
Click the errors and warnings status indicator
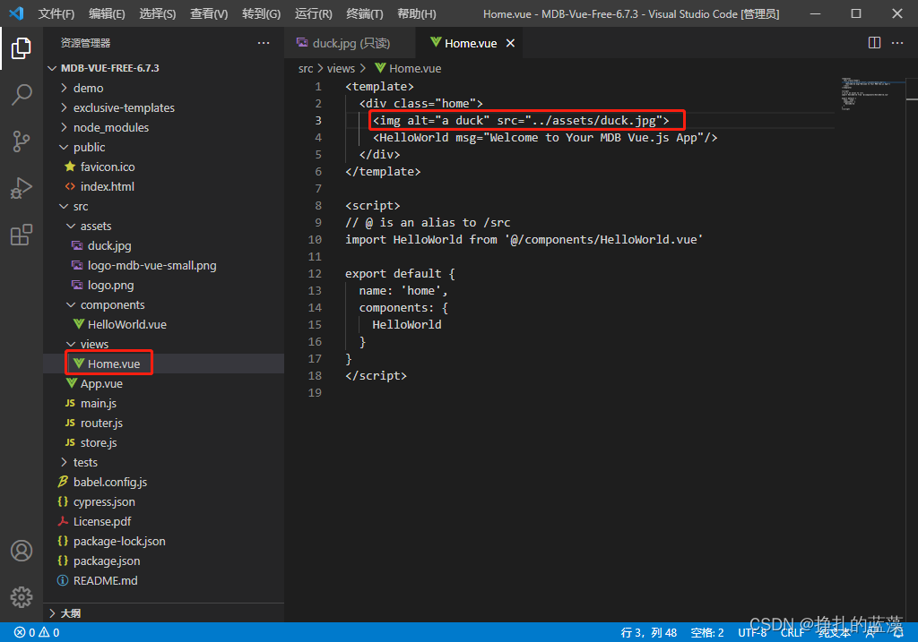pos(37,633)
